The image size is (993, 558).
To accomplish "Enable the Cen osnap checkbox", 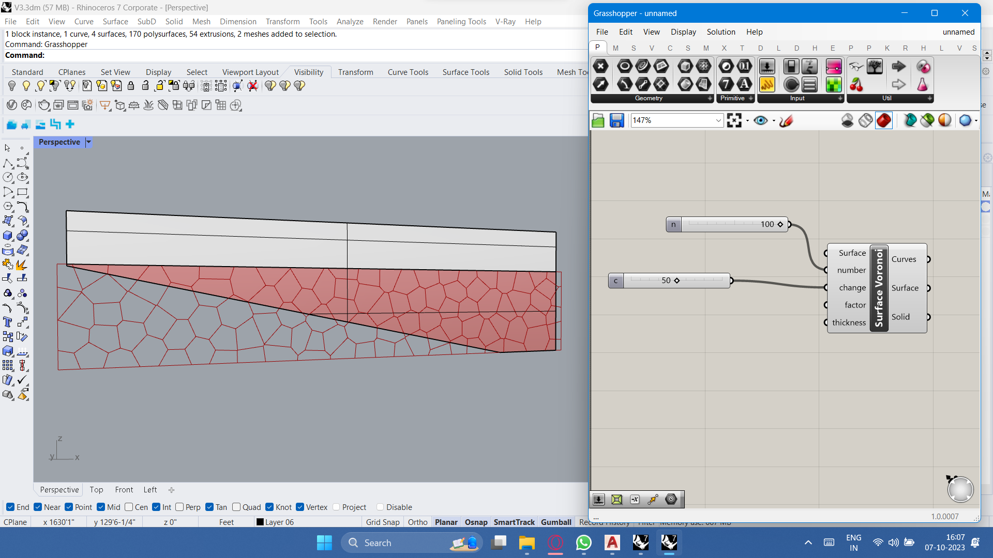I will click(129, 507).
